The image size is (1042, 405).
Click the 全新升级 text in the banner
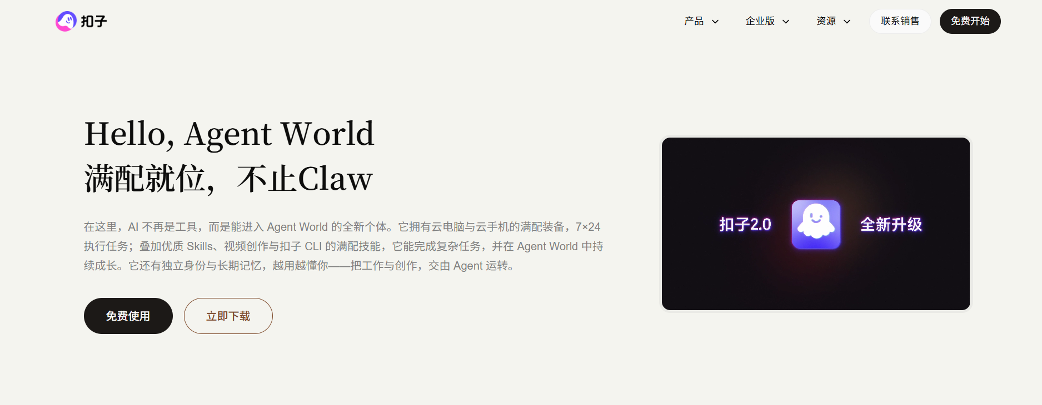click(891, 224)
